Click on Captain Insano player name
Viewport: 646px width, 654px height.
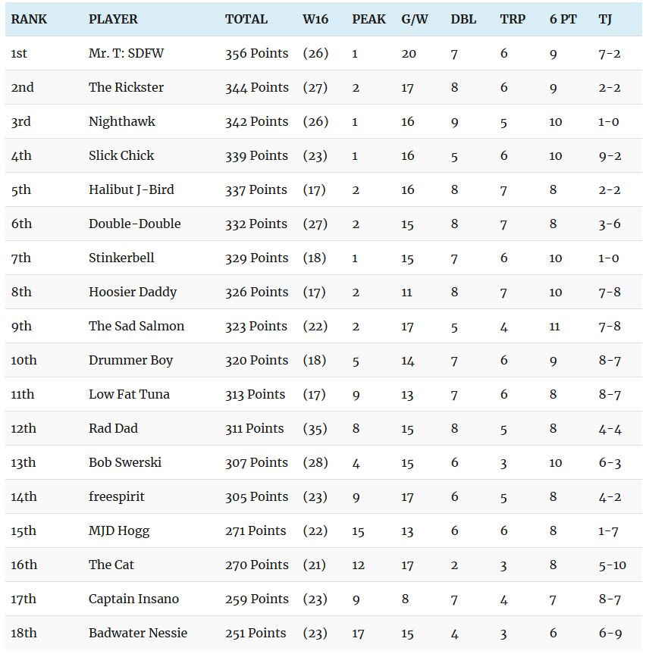tap(133, 599)
